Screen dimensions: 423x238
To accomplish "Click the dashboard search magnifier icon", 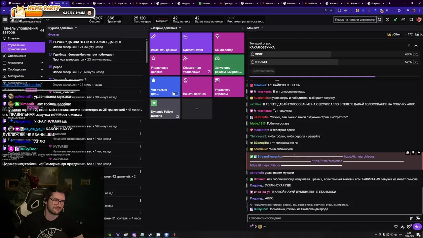I will pos(380,20).
